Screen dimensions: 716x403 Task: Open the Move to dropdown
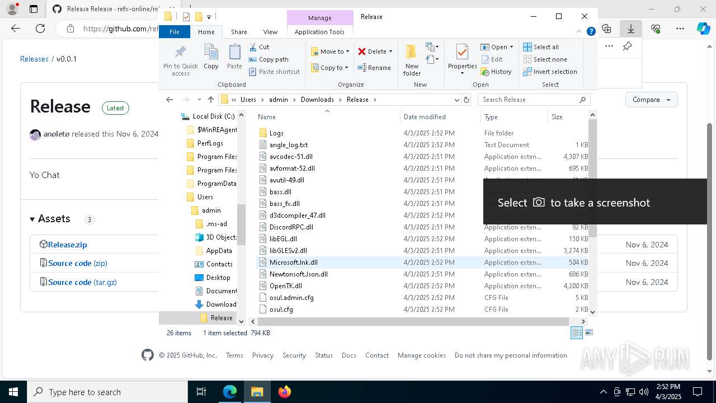pos(330,51)
